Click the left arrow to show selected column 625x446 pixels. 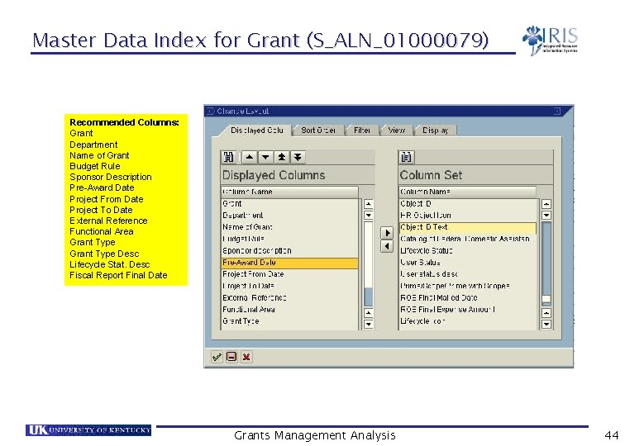[x=387, y=246]
